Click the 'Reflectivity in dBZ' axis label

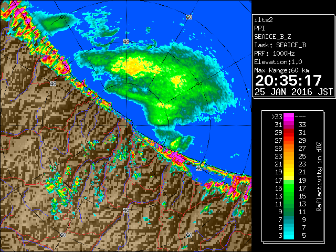click(319, 176)
